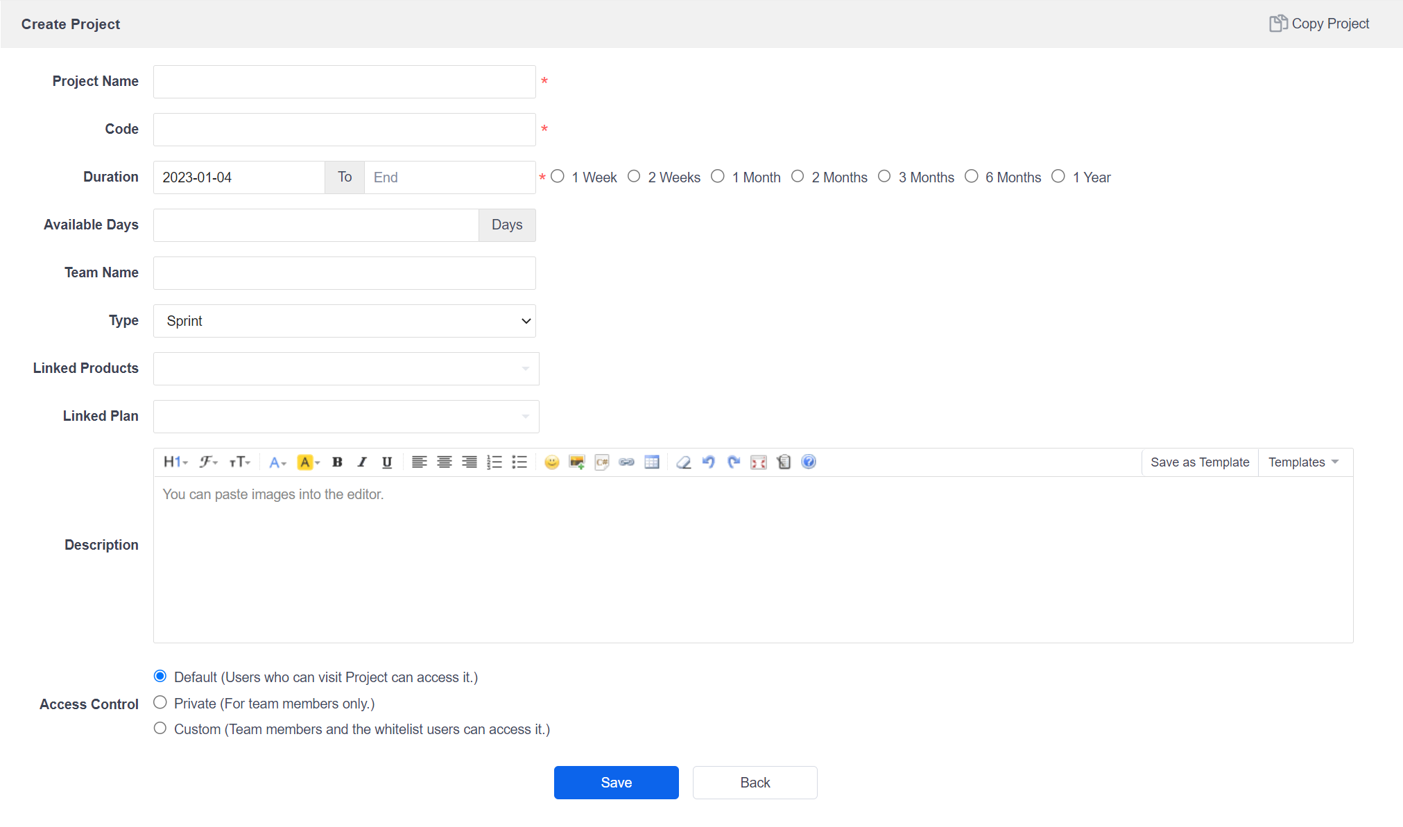Open the Templates menu
Image resolution: width=1403 pixels, height=827 pixels.
[1303, 462]
